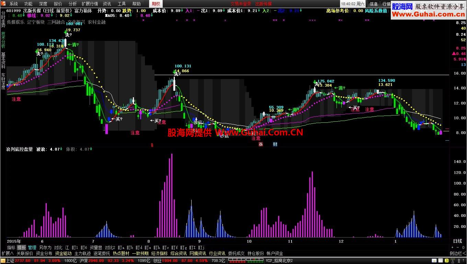Click the 传媒娱乐 sector tag
Viewport: 467px width, 264px height.
(x=16, y=22)
